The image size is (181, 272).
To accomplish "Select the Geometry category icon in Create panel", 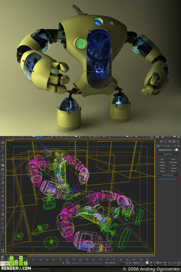I will point(158,146).
